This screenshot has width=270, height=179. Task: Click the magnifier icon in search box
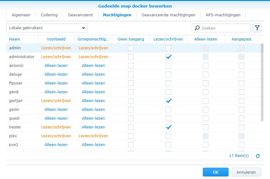click(x=197, y=28)
